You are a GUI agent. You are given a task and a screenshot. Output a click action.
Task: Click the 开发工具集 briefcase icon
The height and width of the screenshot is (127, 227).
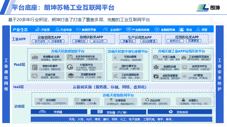pyautogui.click(x=156, y=57)
